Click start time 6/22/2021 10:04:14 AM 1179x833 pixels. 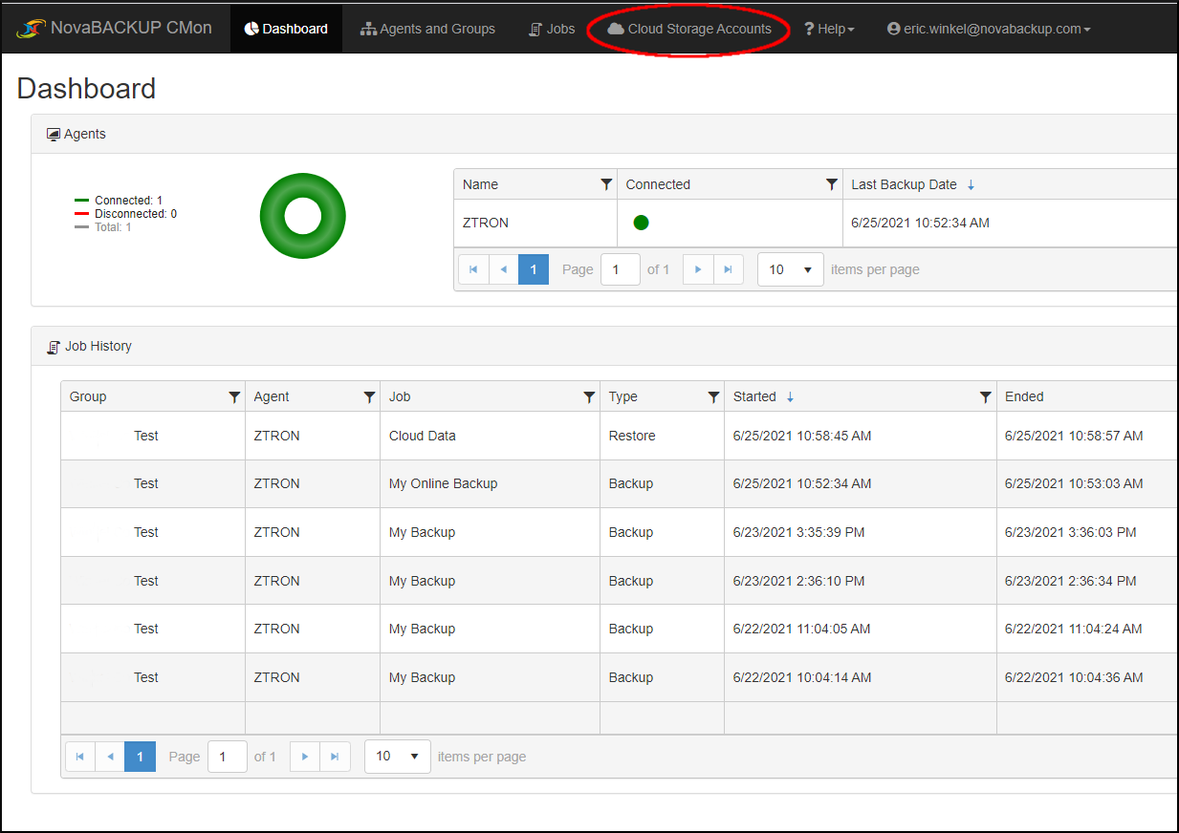click(x=802, y=678)
